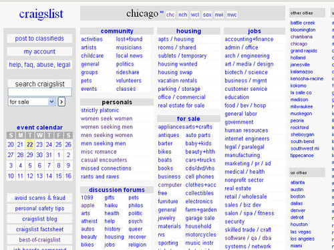Open 'internet engineers' jobs

tap(247, 139)
